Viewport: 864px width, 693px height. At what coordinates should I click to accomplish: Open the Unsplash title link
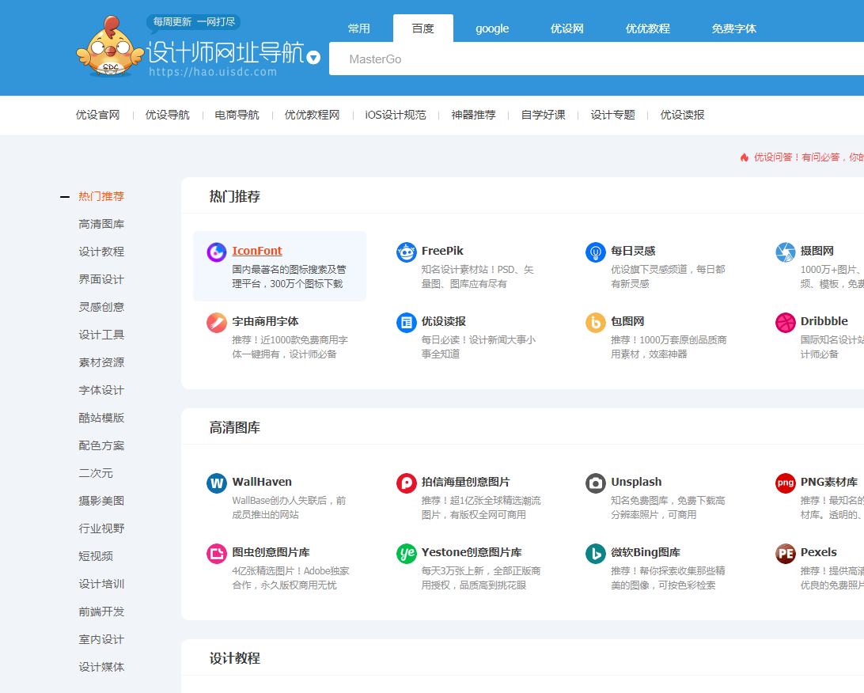click(x=636, y=482)
